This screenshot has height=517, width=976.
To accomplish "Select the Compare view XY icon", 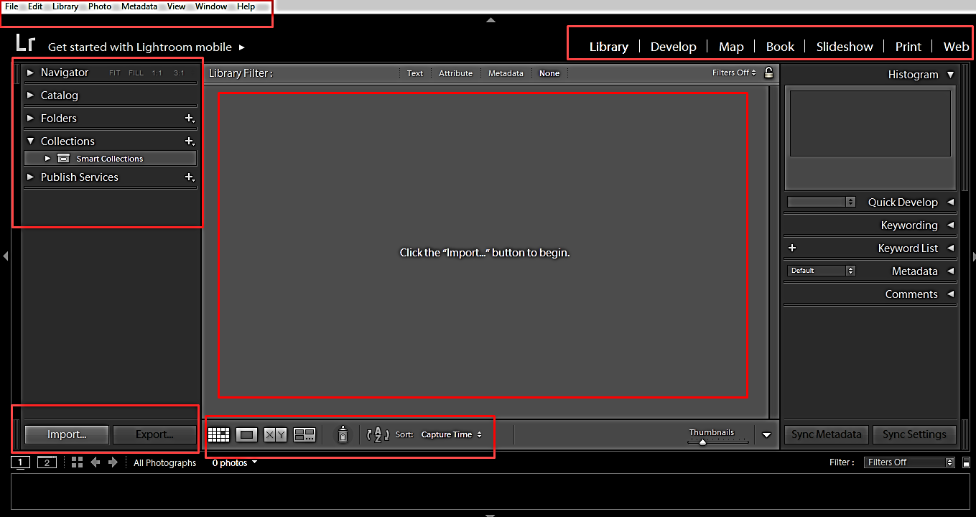I will tap(275, 434).
